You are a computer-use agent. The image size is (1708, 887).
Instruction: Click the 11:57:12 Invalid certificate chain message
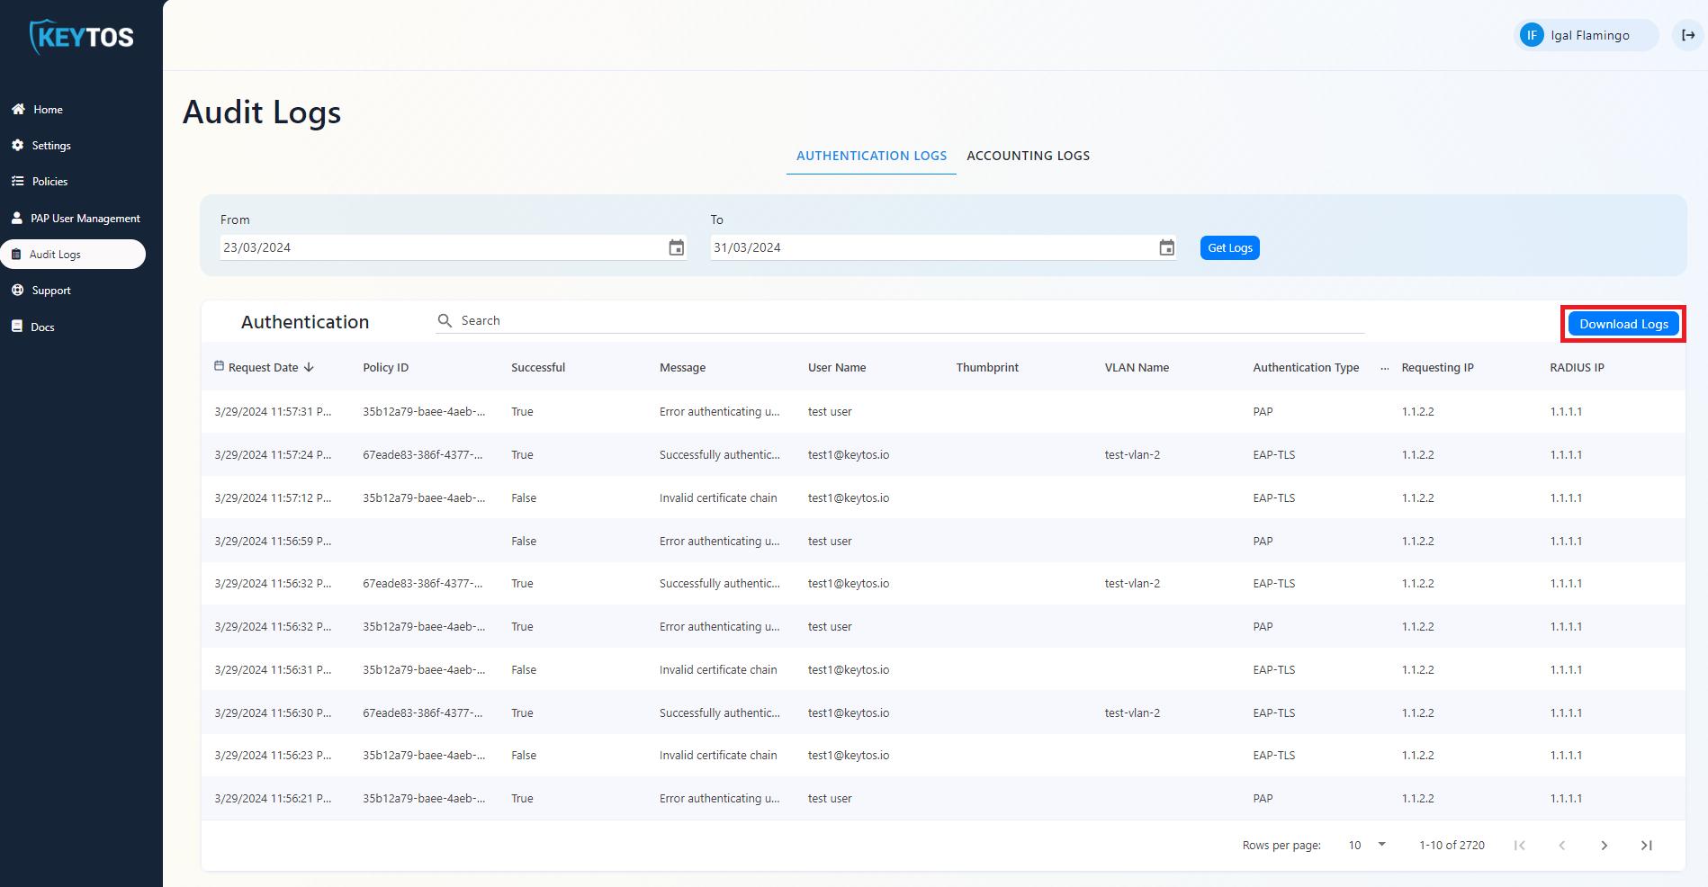[x=718, y=497]
